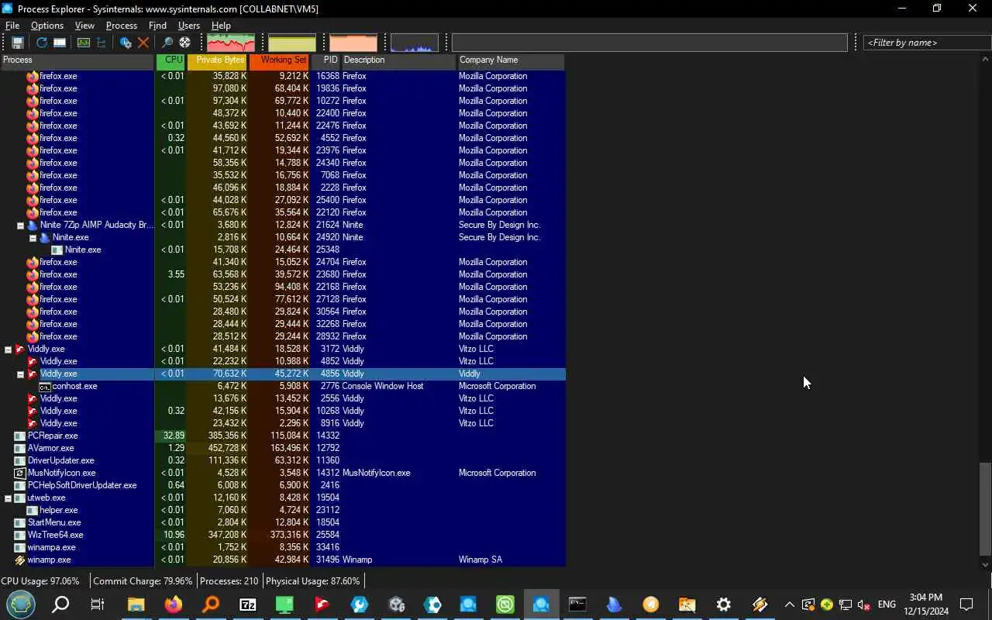Image resolution: width=992 pixels, height=620 pixels.
Task: Open the View menu
Action: tap(84, 26)
